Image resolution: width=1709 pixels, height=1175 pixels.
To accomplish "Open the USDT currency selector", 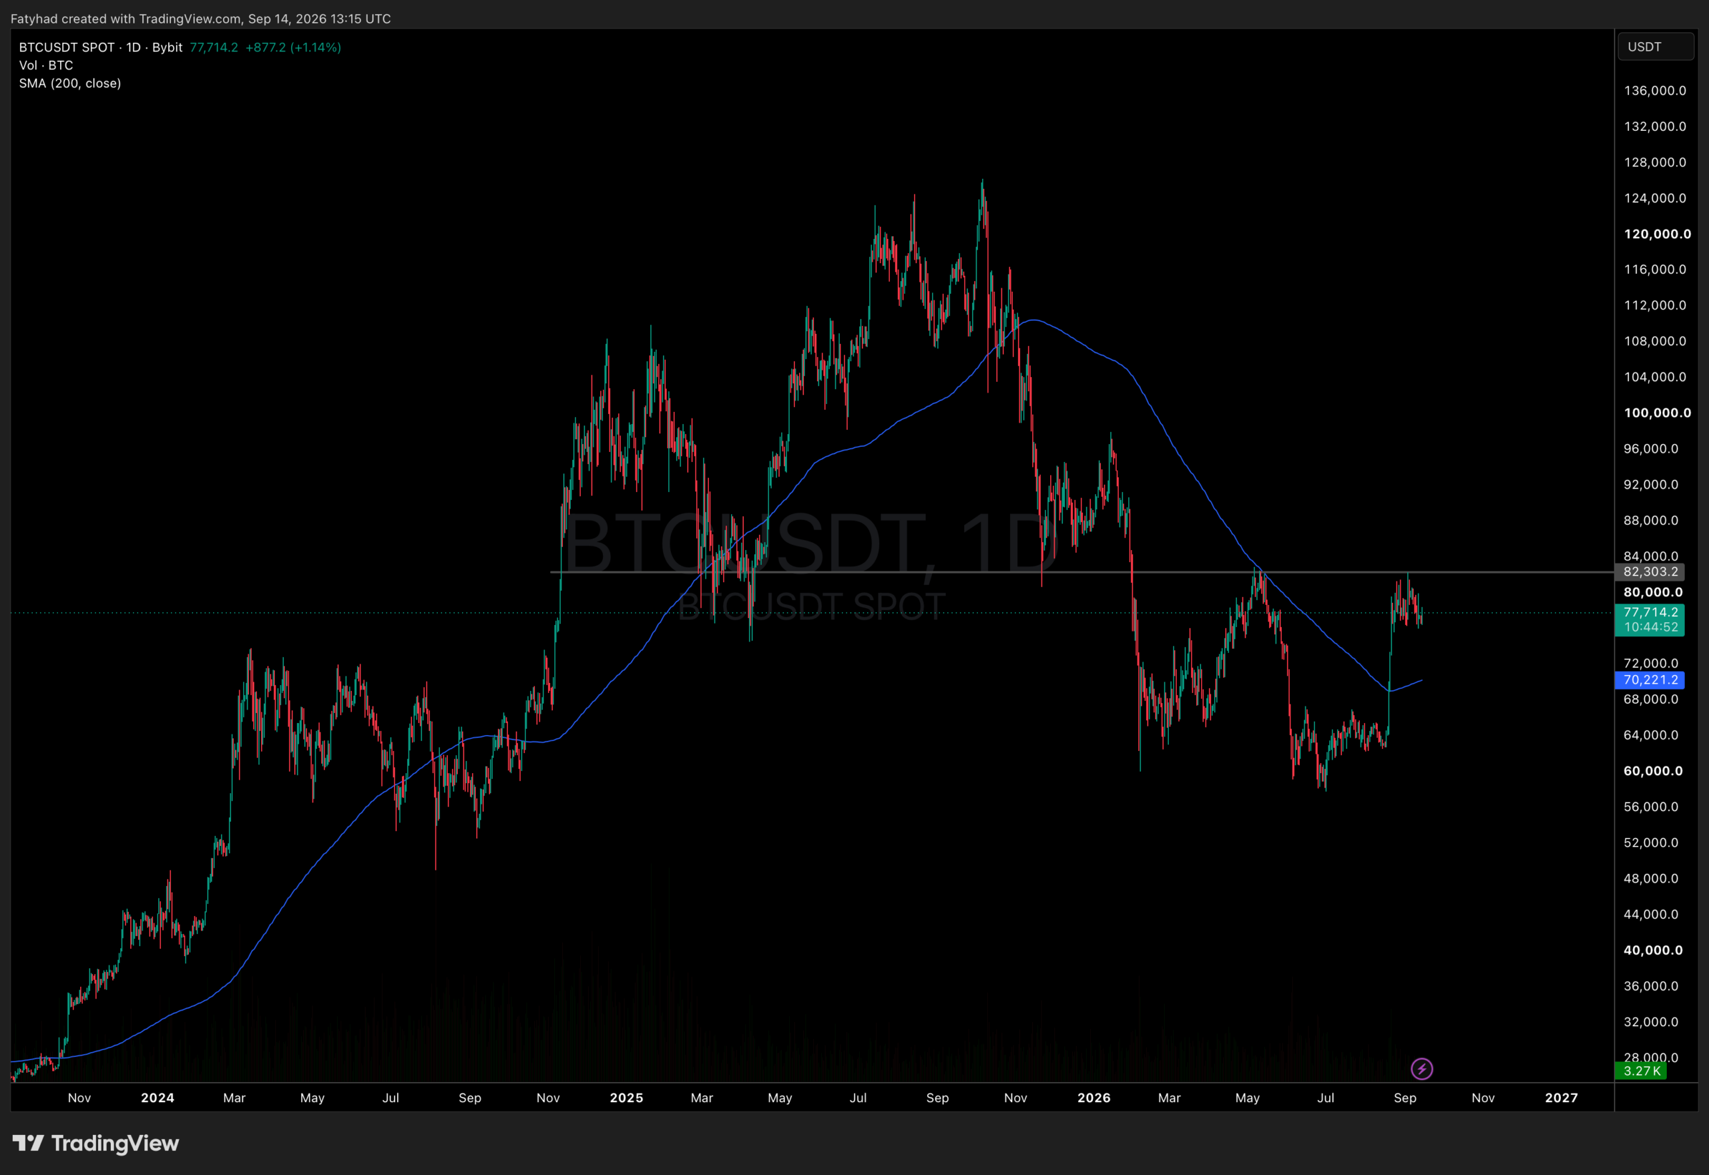I will (1656, 46).
